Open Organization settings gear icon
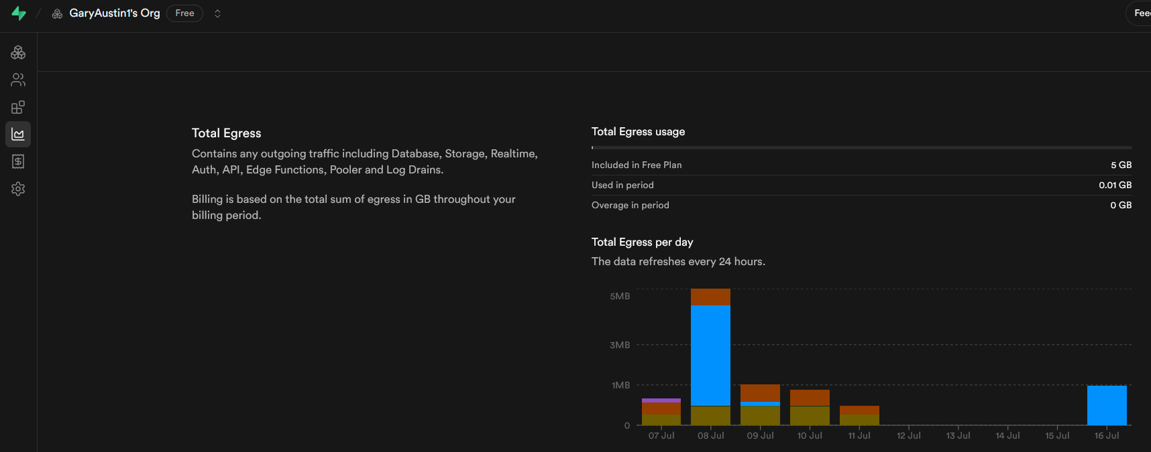Viewport: 1151px width, 452px height. coord(18,189)
